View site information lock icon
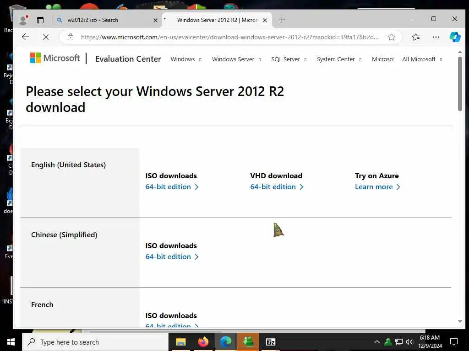This screenshot has width=469, height=351. tap(70, 37)
